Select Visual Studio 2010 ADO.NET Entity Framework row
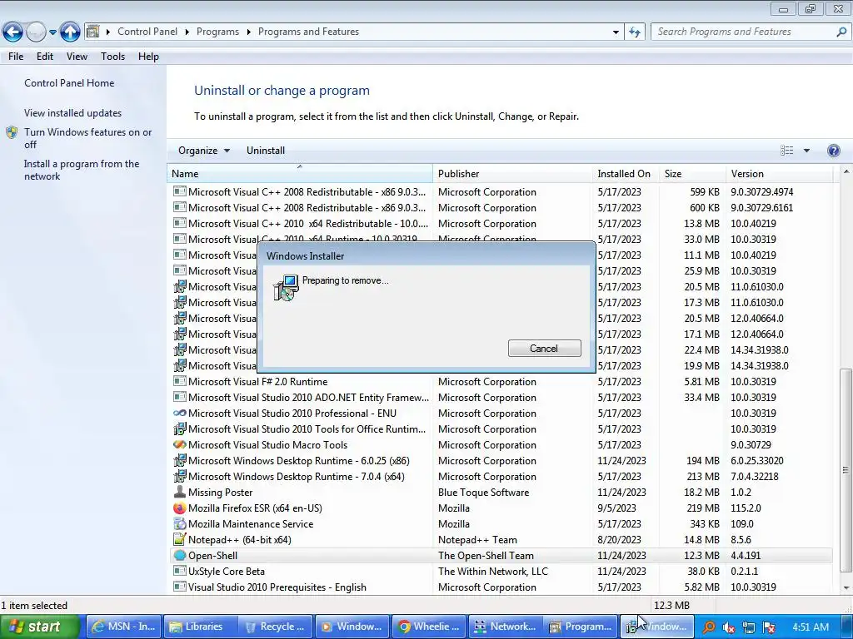This screenshot has width=853, height=639. tap(501, 397)
